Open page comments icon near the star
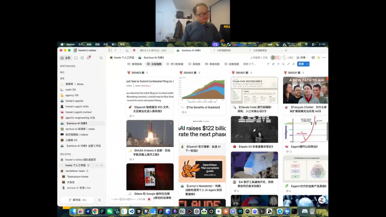Viewport: 386px width, 217px height. pyautogui.click(x=313, y=57)
